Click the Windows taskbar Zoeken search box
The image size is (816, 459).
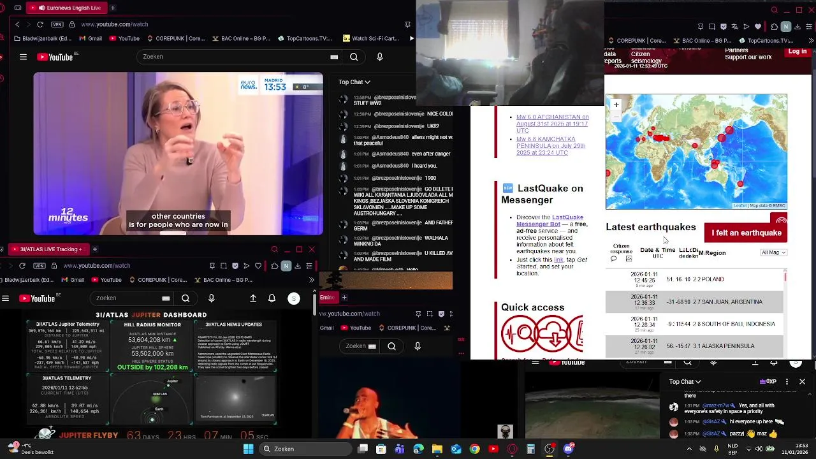point(304,449)
